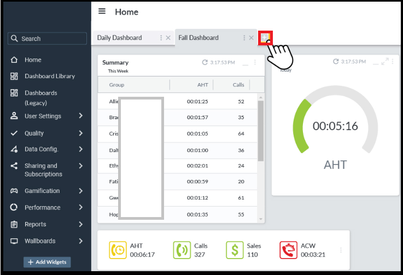Click the Add Widgets button

pos(47,262)
